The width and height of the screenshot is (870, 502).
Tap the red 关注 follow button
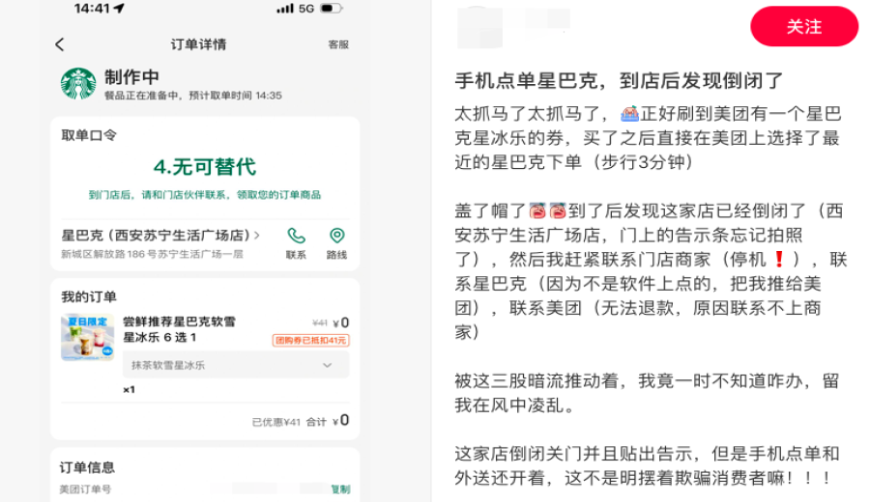pos(804,26)
